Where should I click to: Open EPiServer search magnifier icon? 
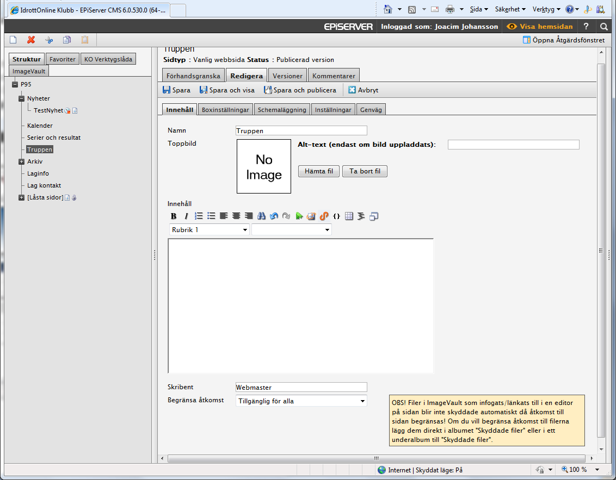tap(604, 26)
